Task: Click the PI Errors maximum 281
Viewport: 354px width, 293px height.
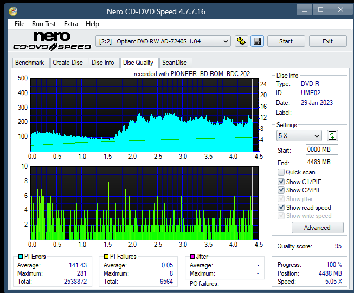Action: point(82,273)
